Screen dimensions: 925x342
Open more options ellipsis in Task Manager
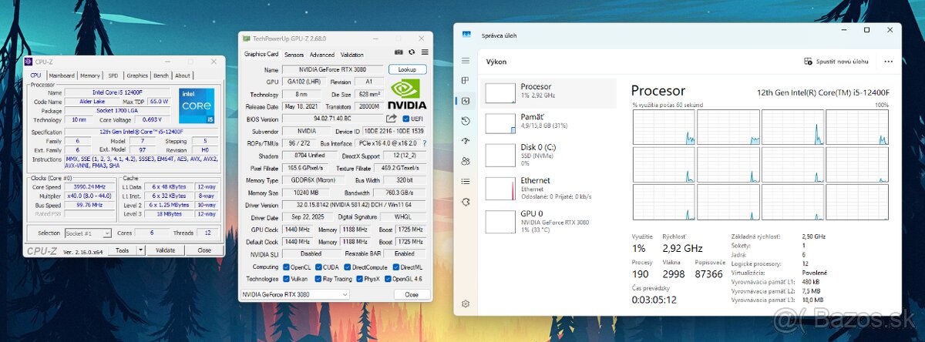[x=889, y=61]
